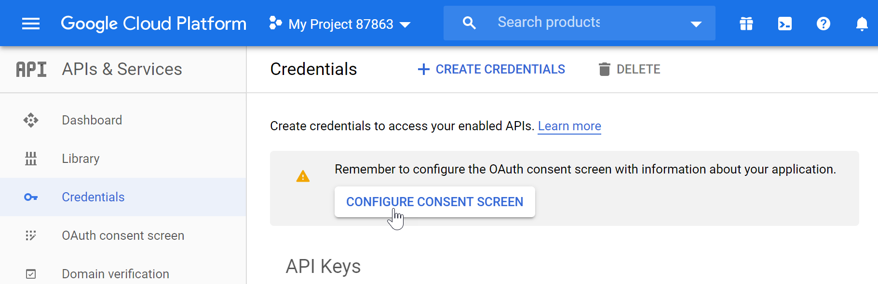This screenshot has height=284, width=878.
Task: Click the Create Credentials button
Action: point(491,69)
